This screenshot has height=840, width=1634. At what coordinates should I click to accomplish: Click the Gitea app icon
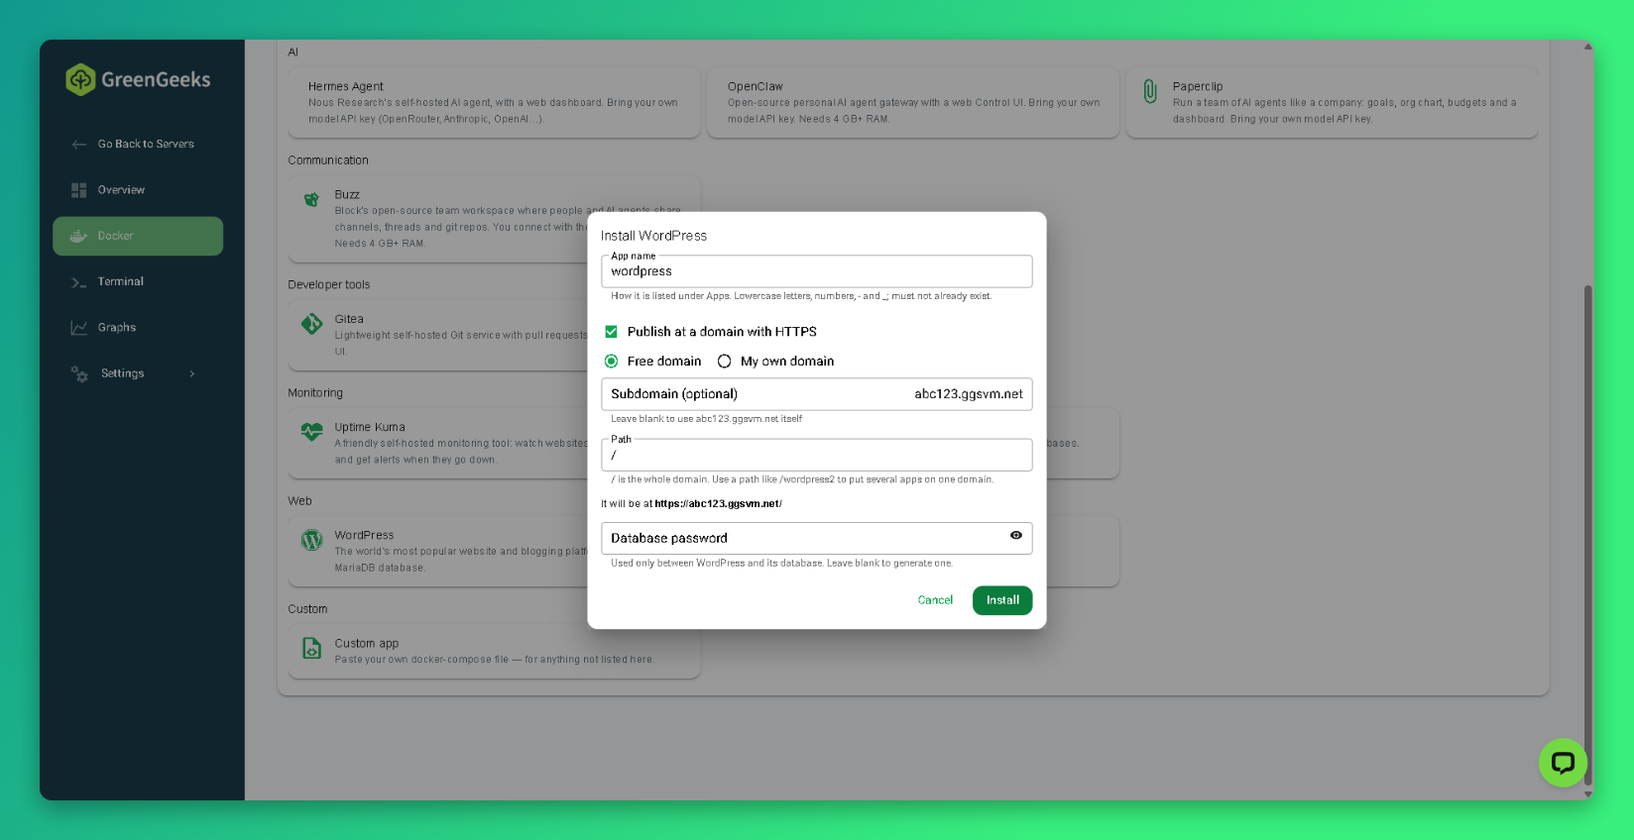[x=311, y=324]
